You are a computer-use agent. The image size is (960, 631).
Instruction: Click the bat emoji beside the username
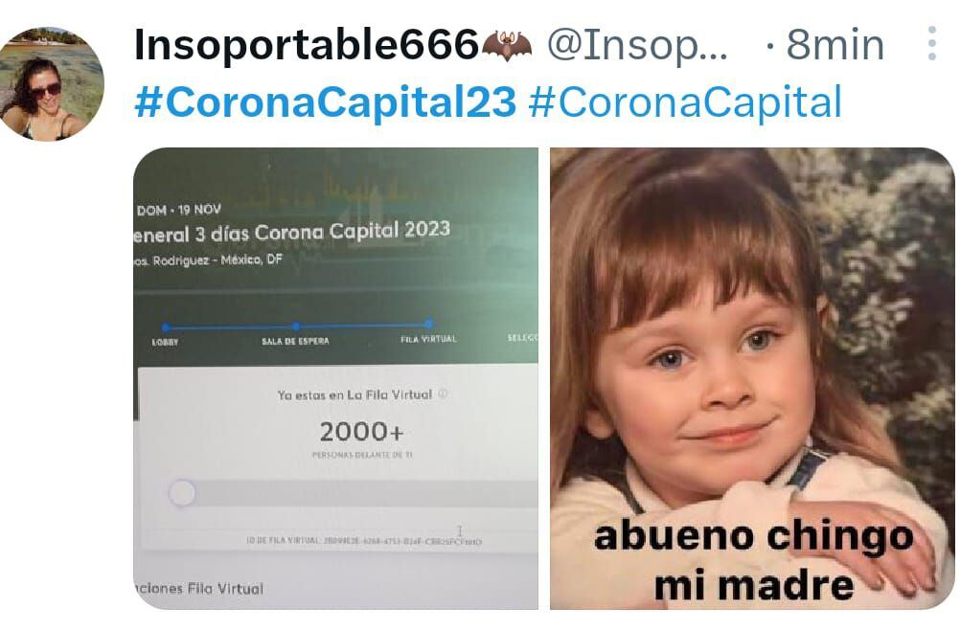click(x=506, y=45)
